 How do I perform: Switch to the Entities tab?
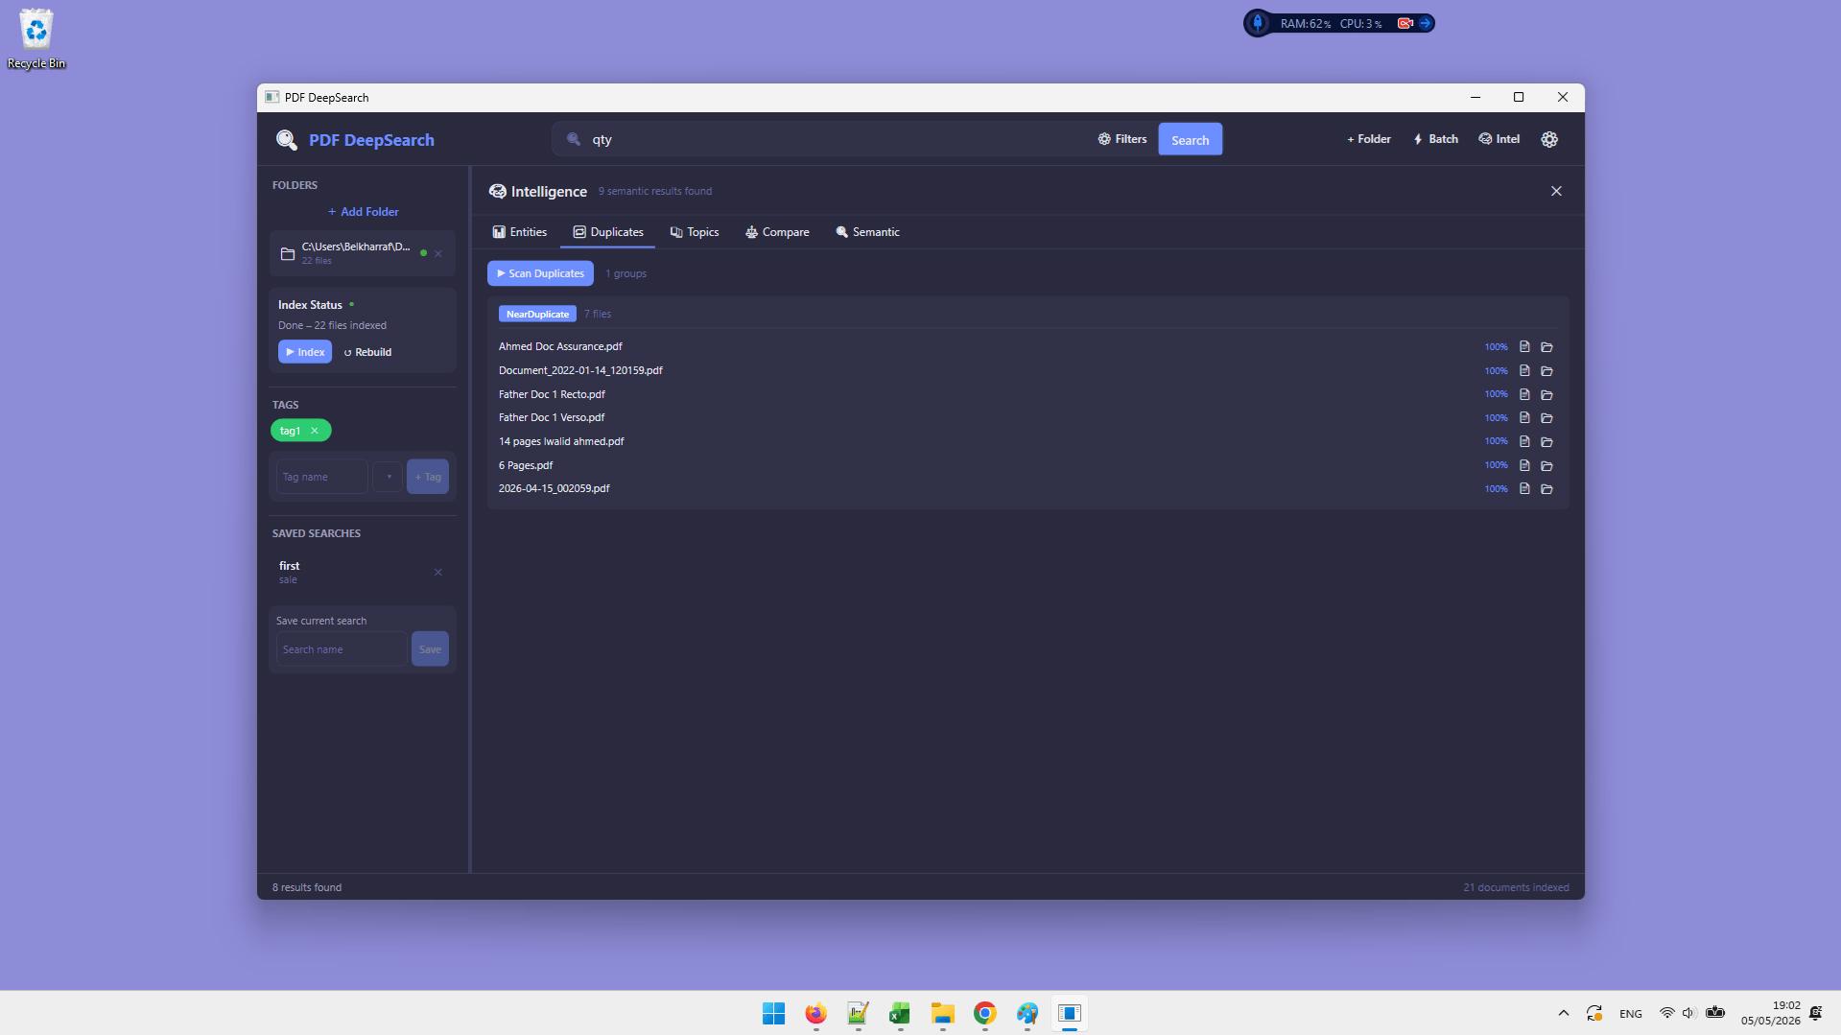pyautogui.click(x=520, y=232)
